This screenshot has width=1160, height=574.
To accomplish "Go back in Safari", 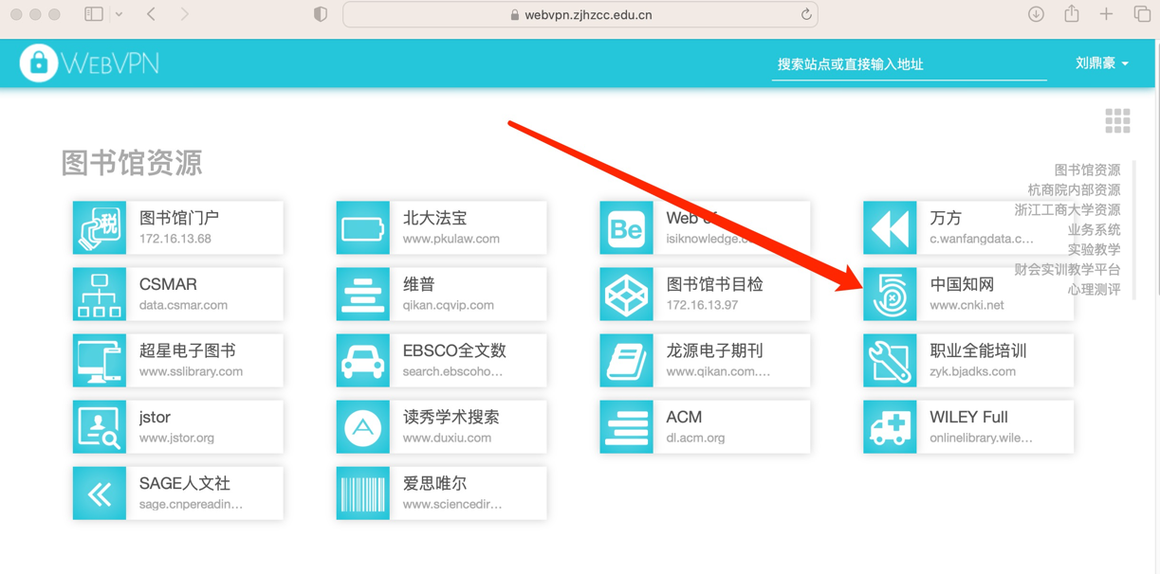I will coord(152,14).
